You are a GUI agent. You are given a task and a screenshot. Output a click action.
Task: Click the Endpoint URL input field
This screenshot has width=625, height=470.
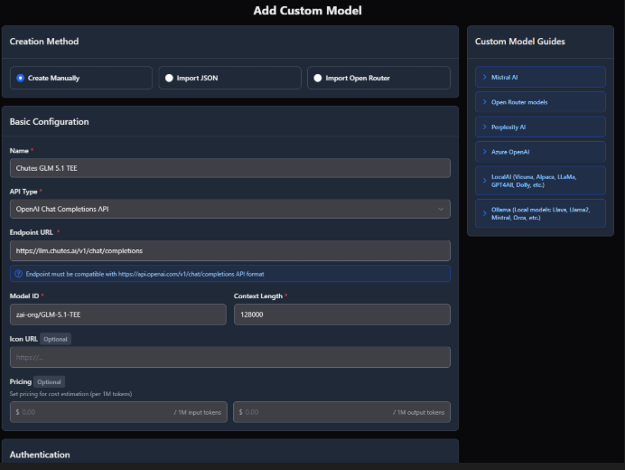click(230, 250)
